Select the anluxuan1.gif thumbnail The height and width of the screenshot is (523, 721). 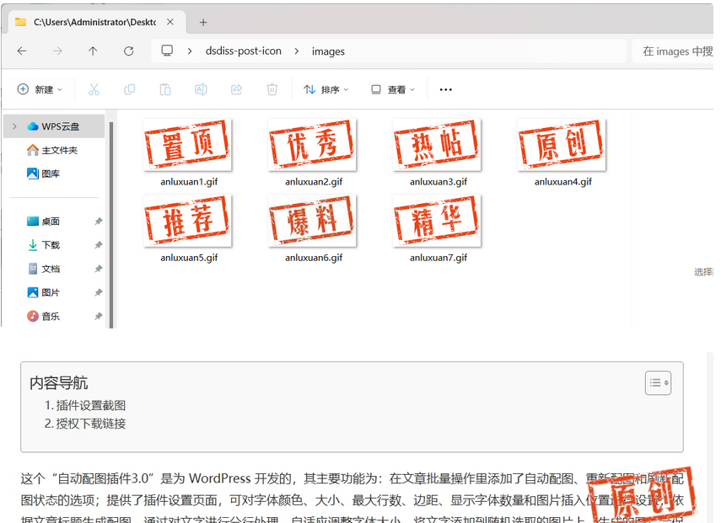pos(186,145)
